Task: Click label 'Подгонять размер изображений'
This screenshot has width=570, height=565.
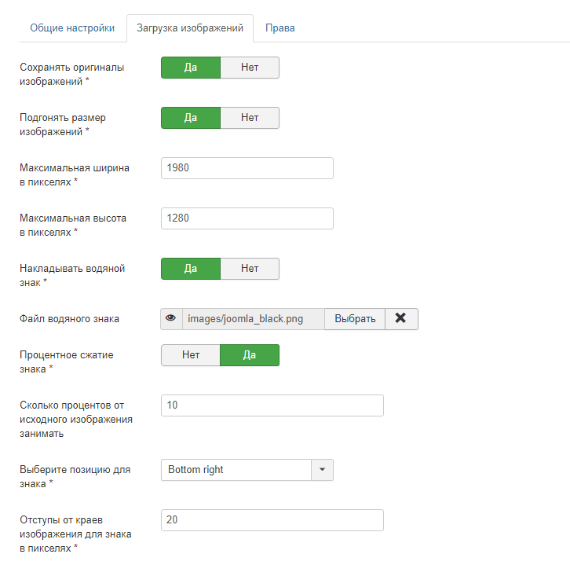Action: [x=63, y=124]
